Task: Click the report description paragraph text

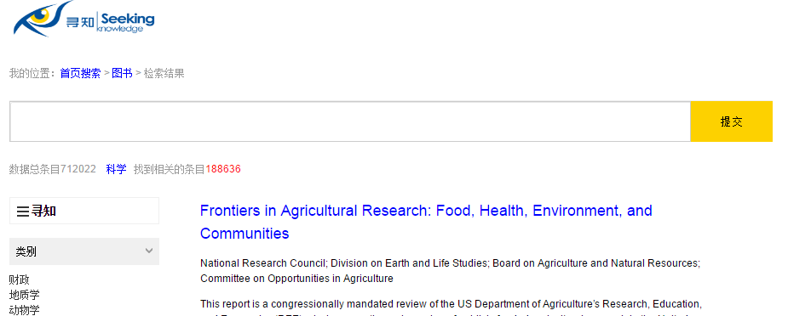Action: tap(451, 308)
